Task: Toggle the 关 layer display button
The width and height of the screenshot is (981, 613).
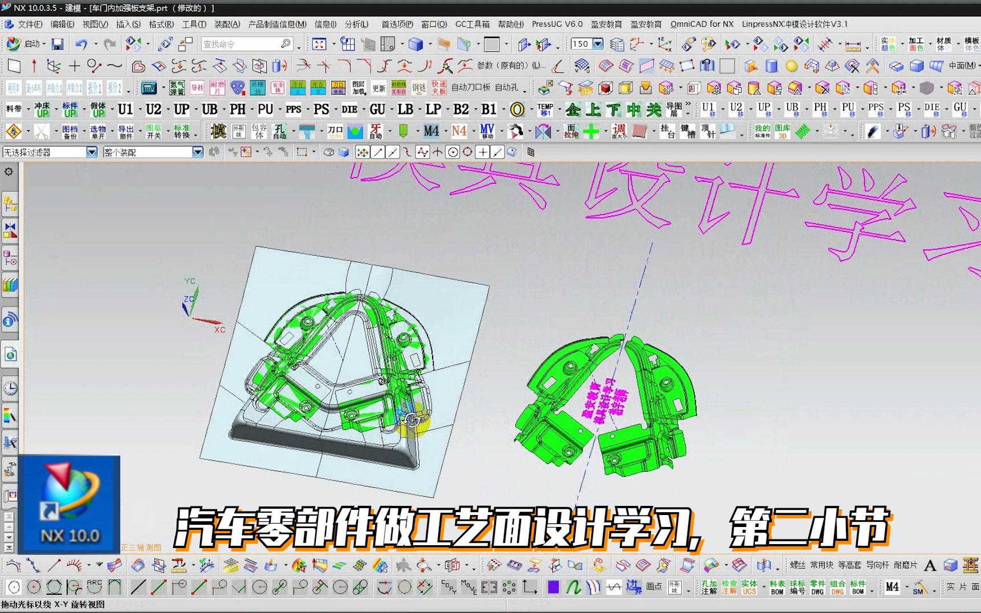Action: click(654, 111)
